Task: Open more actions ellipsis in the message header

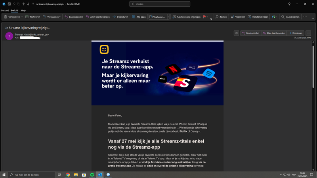Action: (x=308, y=33)
